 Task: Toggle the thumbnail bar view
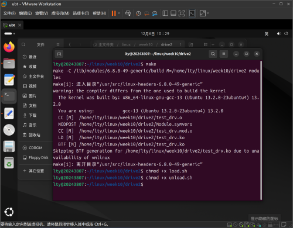[x=173, y=13]
